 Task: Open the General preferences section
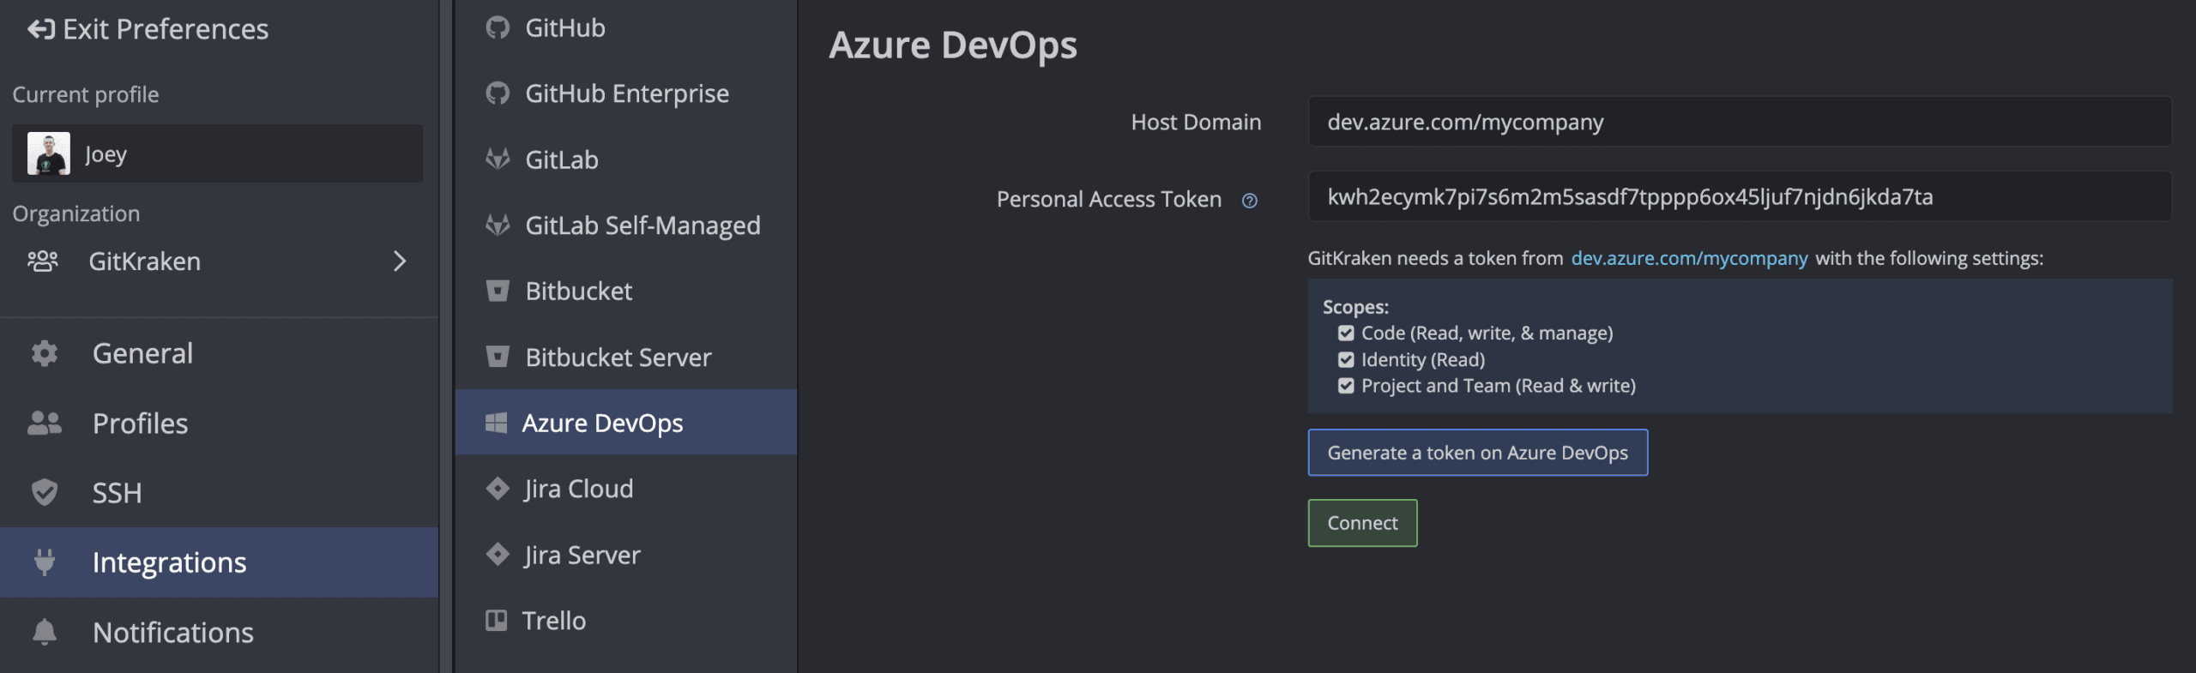(142, 353)
